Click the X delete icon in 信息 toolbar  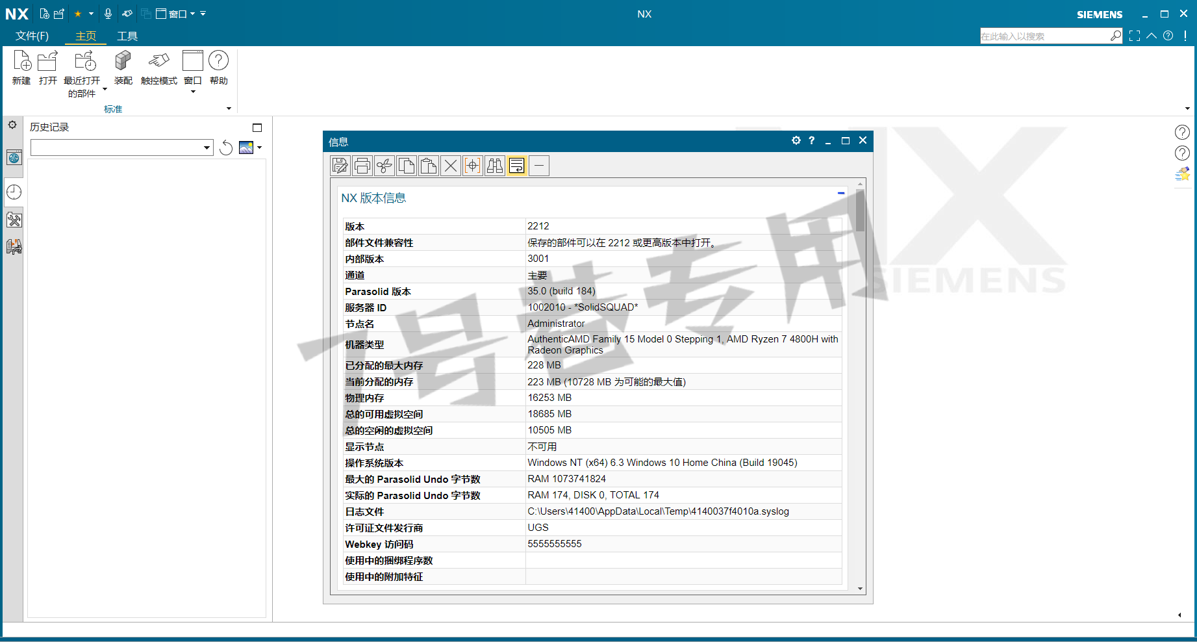coord(451,166)
